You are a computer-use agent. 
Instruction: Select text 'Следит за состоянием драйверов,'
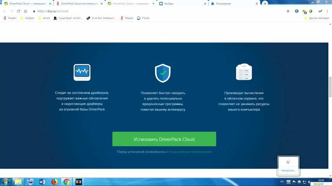click(x=82, y=93)
